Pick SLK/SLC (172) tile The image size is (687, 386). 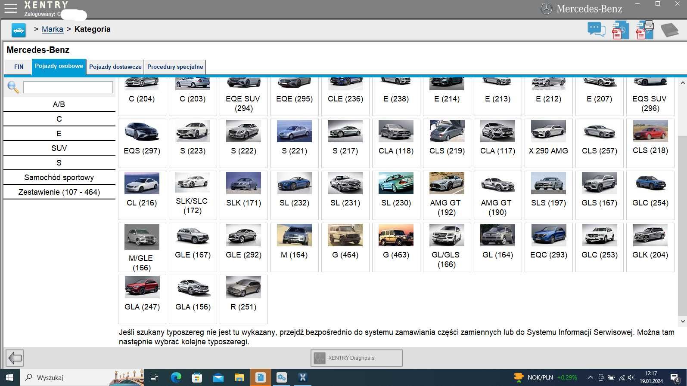(193, 195)
